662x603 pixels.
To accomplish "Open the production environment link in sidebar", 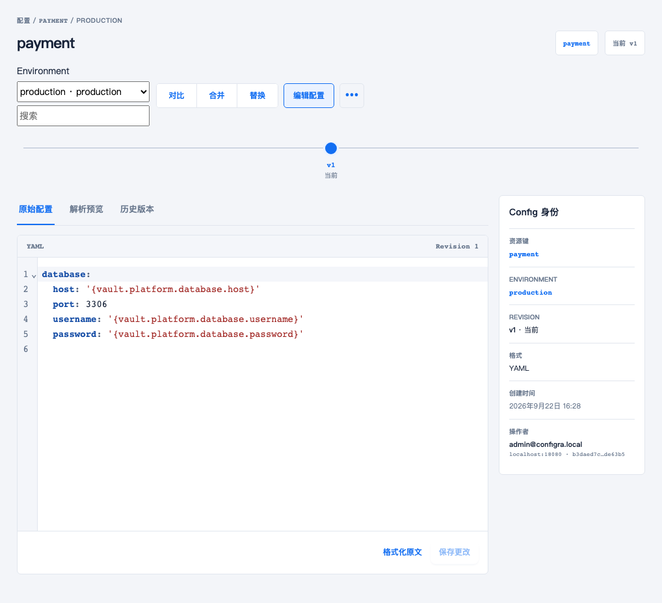I will click(x=530, y=293).
